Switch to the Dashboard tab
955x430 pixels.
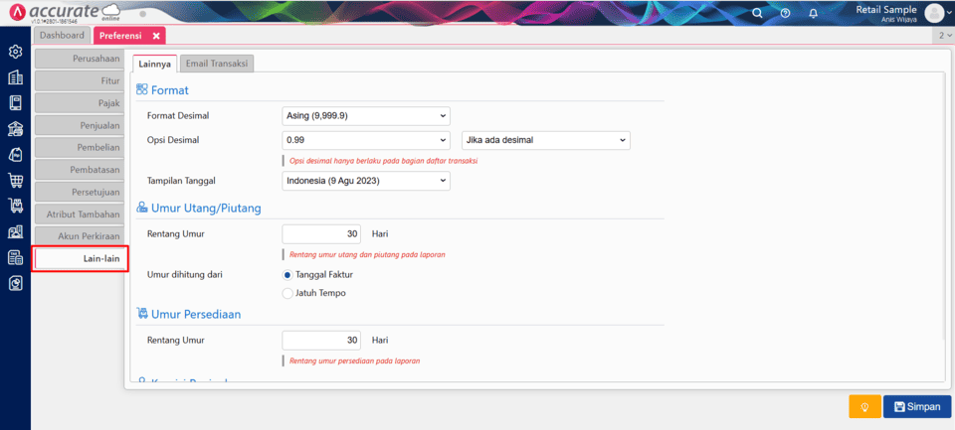[x=62, y=36]
